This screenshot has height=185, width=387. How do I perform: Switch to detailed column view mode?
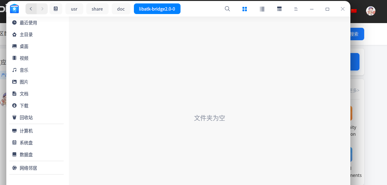(279, 9)
